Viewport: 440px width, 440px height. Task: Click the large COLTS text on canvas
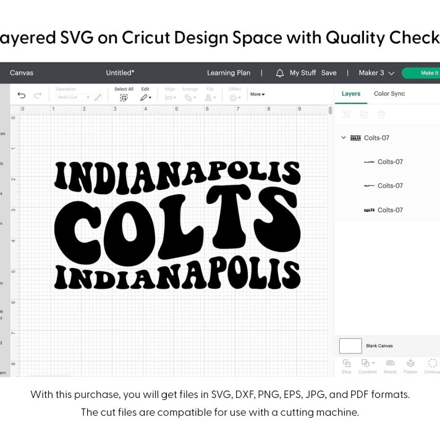coord(177,224)
